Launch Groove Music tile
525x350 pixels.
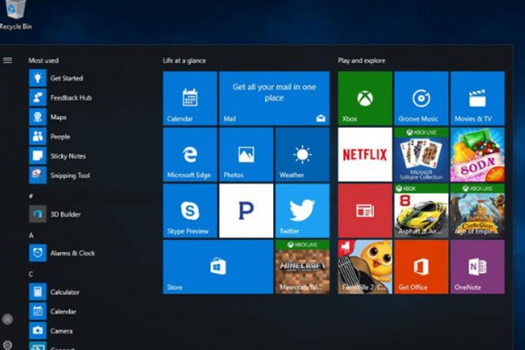(x=421, y=98)
